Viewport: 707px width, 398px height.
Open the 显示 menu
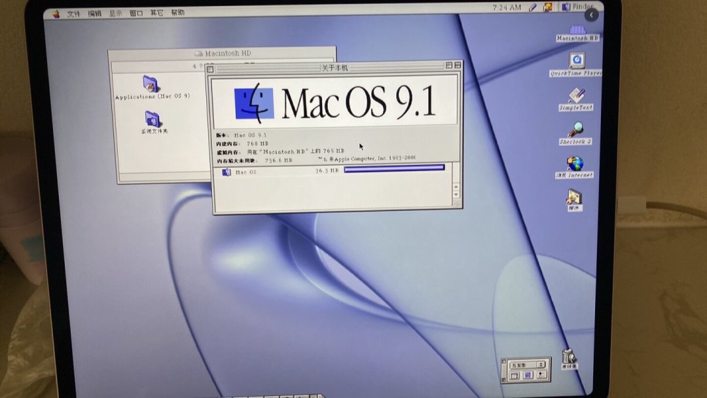coord(116,13)
